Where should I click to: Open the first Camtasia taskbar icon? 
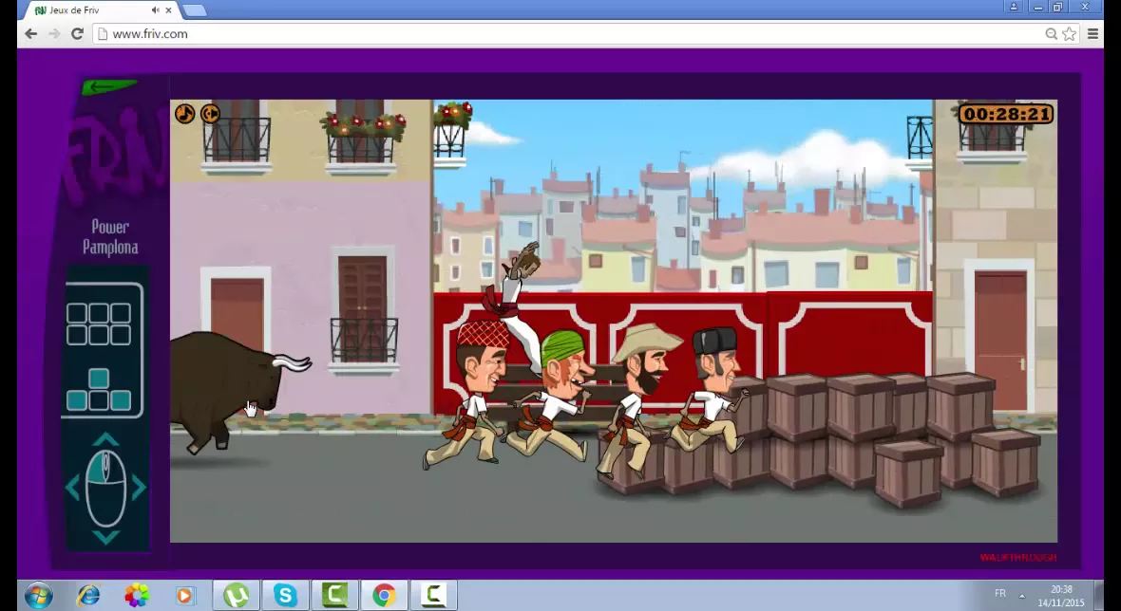click(x=334, y=595)
